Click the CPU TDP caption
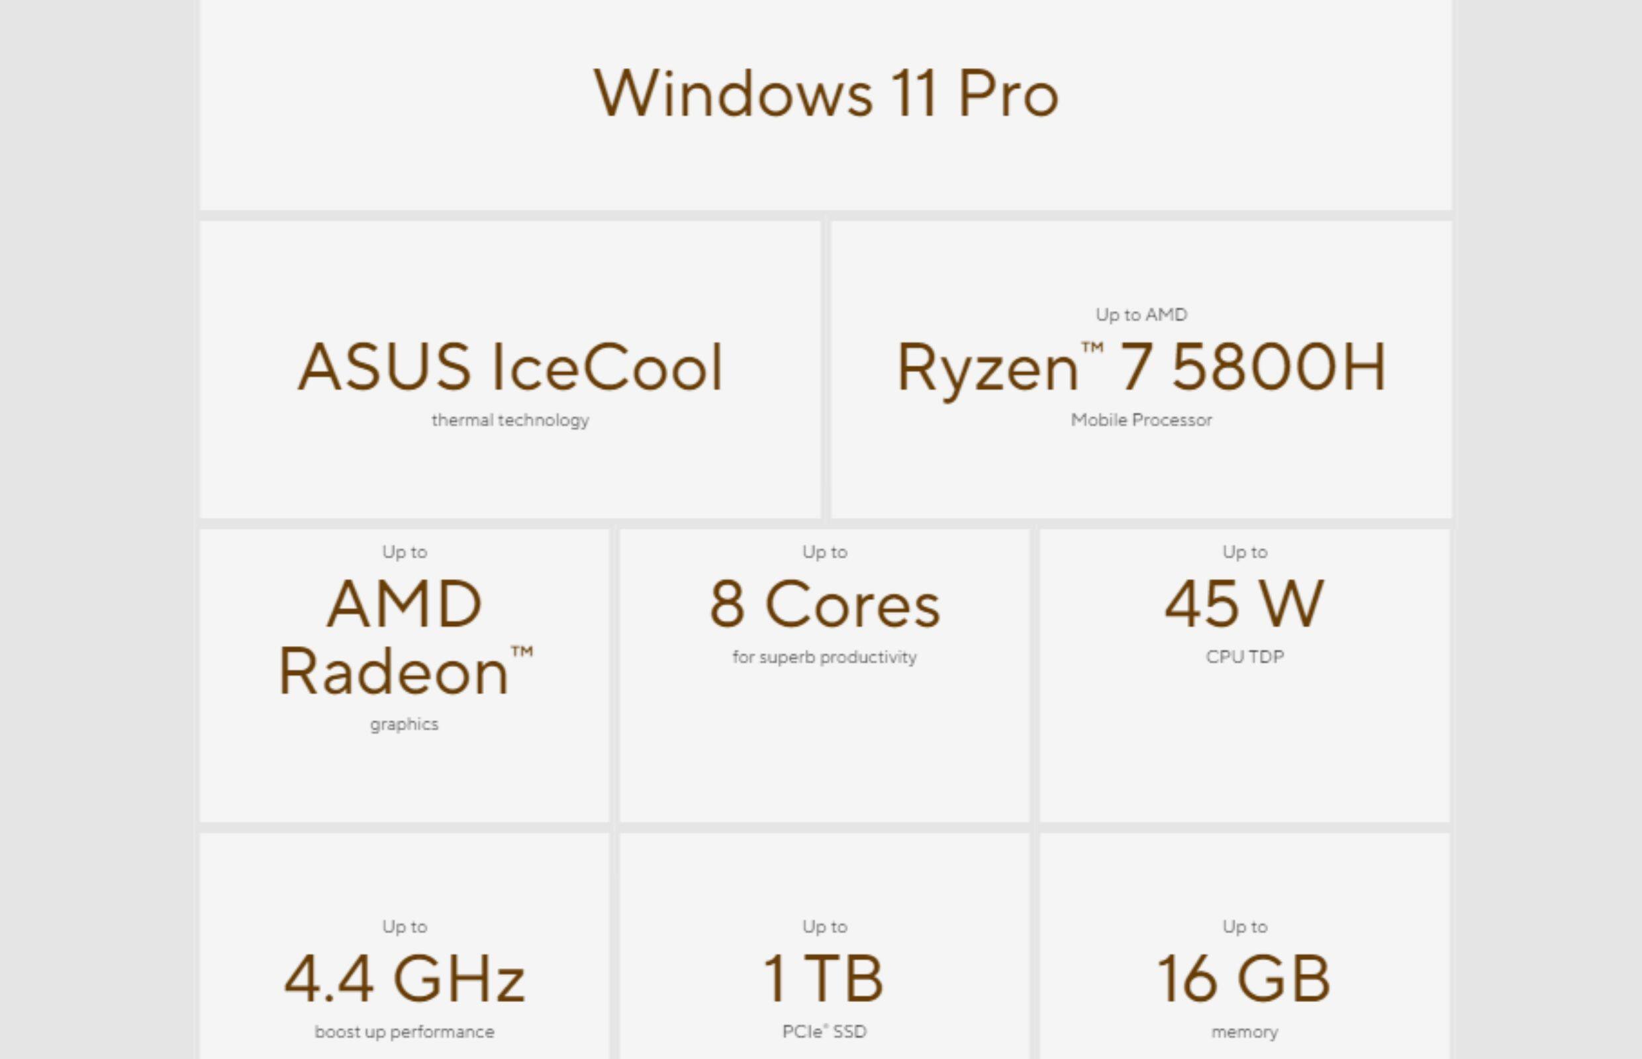This screenshot has width=1642, height=1059. 1244,657
